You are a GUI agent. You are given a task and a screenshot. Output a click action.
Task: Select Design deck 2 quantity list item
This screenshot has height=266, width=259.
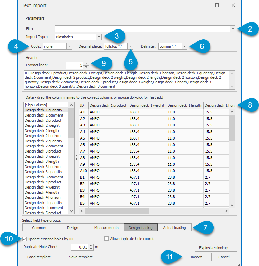[x=46, y=141]
